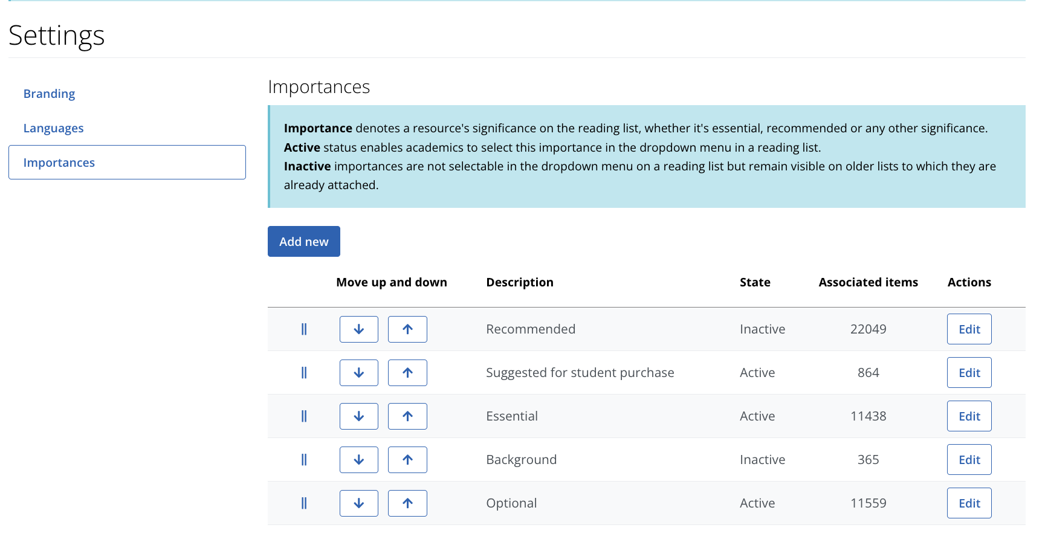Viewport: 1048px width, 545px height.
Task: Click the Add new button
Action: click(303, 241)
